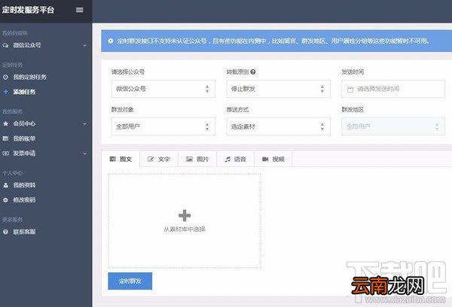Click the calendar icon in 发送时间 field
Screen dimensions: 452x307
coord(350,90)
